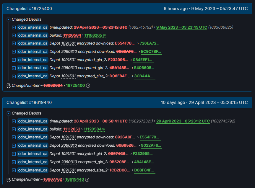Click the depot icon on the timeupdated 29 April 2023 05:23:12 new-value row
Screen dimensions: 255x188
14,121
